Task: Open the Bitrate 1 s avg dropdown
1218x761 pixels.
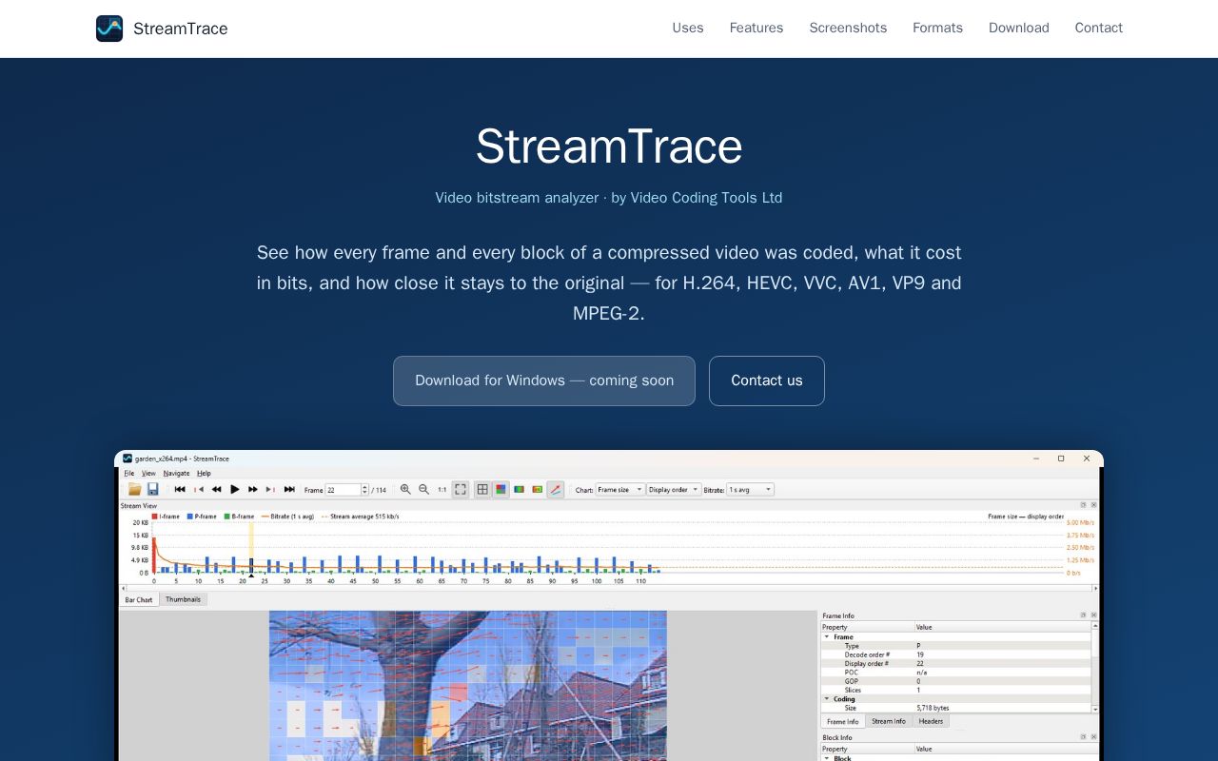Action: click(750, 490)
